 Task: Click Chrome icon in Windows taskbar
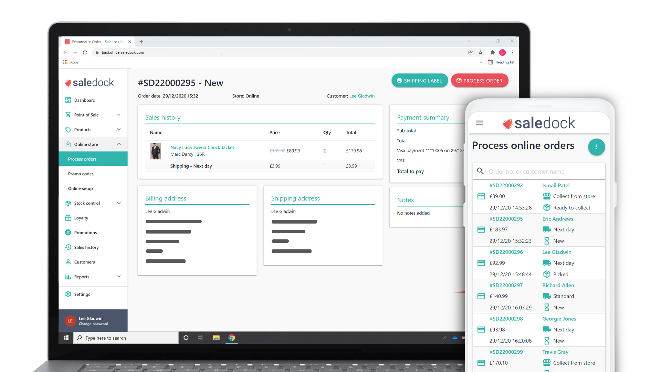[x=232, y=338]
